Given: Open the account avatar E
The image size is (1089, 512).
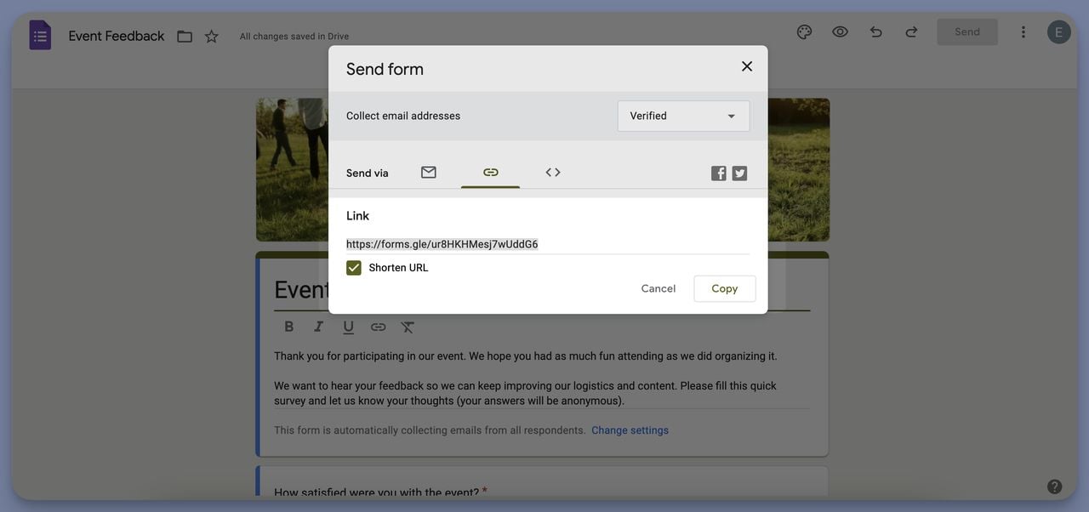Looking at the screenshot, I should [1059, 32].
